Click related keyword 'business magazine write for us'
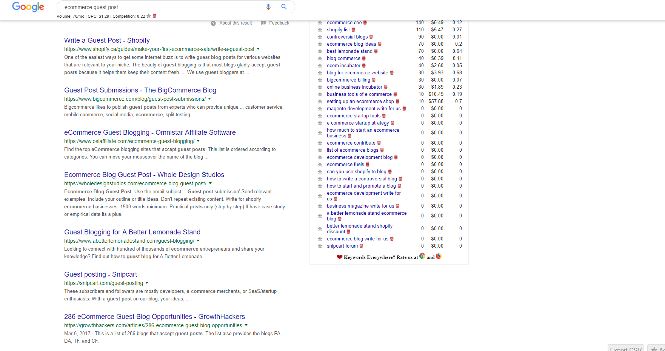Viewport: 665px width, 351px height. (360, 206)
